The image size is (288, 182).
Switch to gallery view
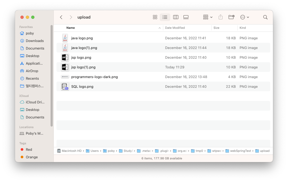186,17
